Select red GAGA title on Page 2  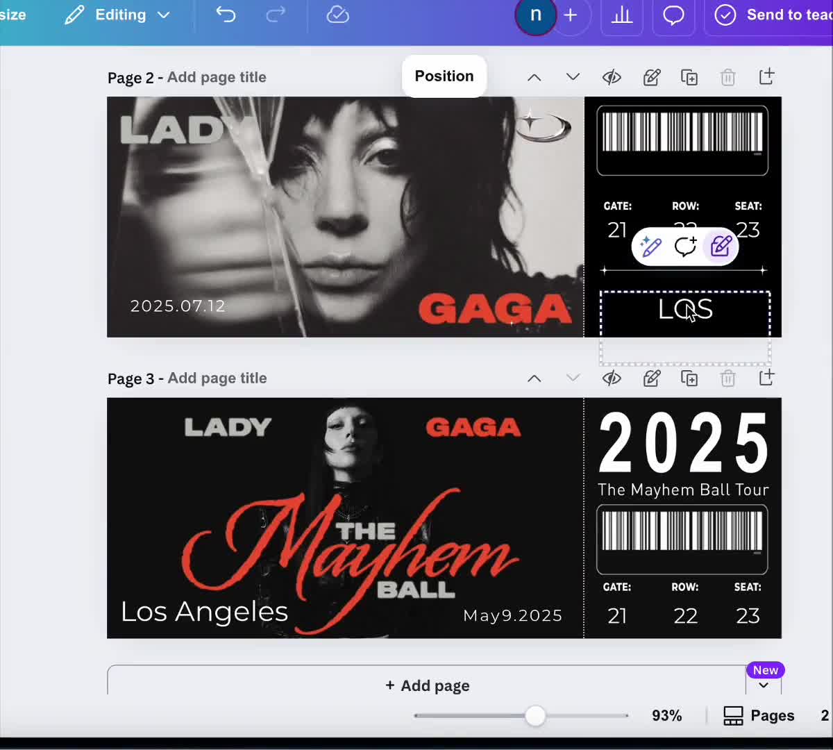pyautogui.click(x=495, y=309)
